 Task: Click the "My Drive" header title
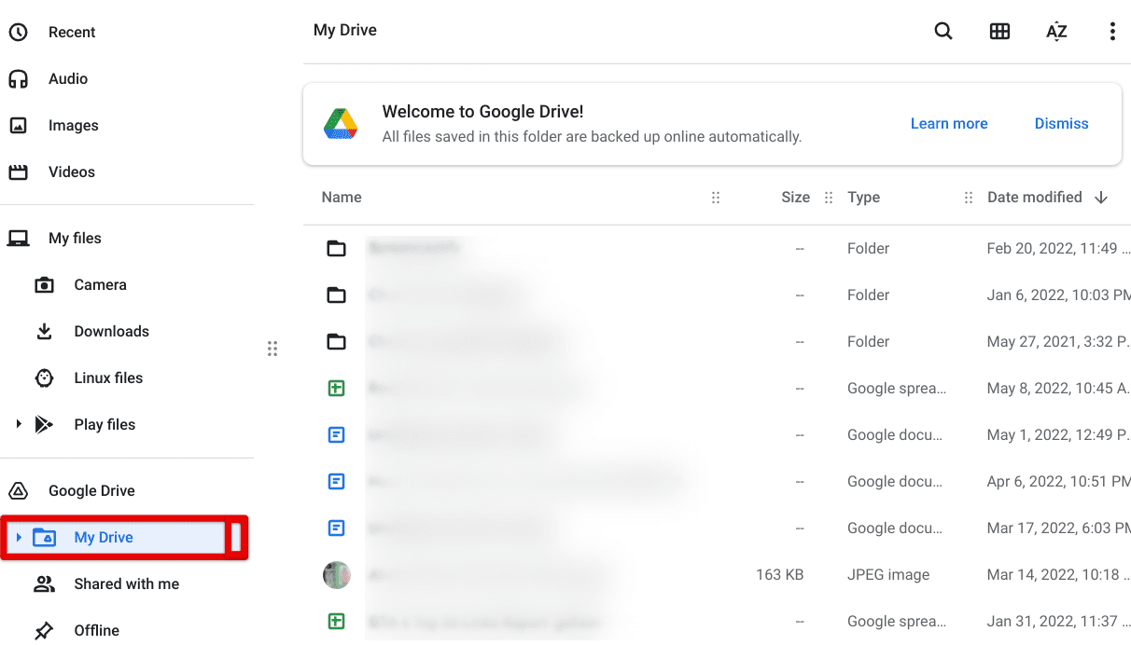tap(345, 30)
